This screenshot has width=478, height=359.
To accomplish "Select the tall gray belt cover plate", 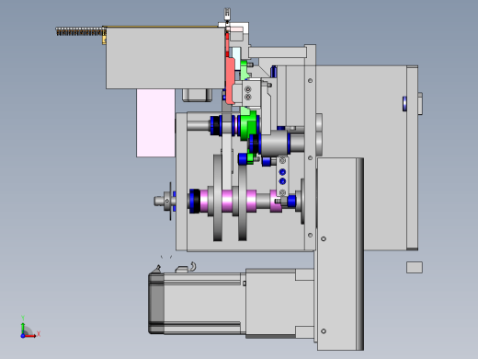I will [x=340, y=254].
